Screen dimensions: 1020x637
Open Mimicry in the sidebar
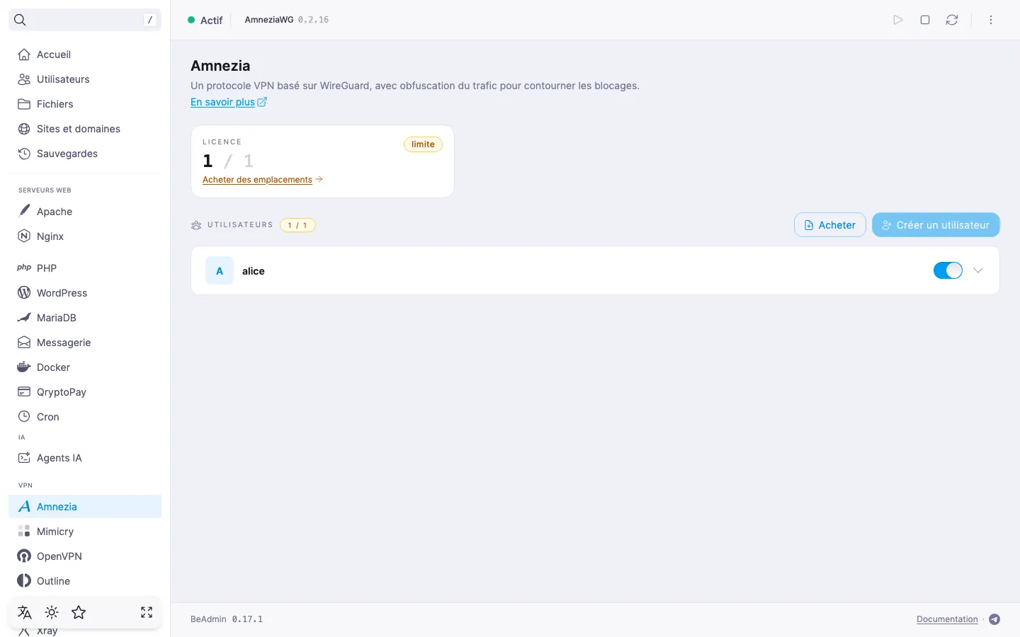pyautogui.click(x=85, y=532)
